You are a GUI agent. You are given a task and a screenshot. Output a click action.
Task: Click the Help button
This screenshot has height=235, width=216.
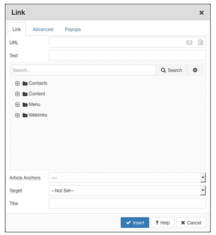(163, 222)
